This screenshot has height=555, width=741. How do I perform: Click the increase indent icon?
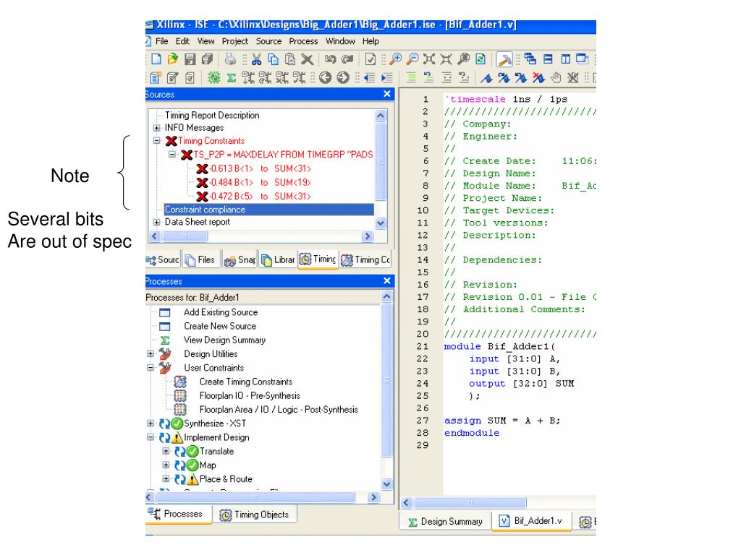(387, 78)
